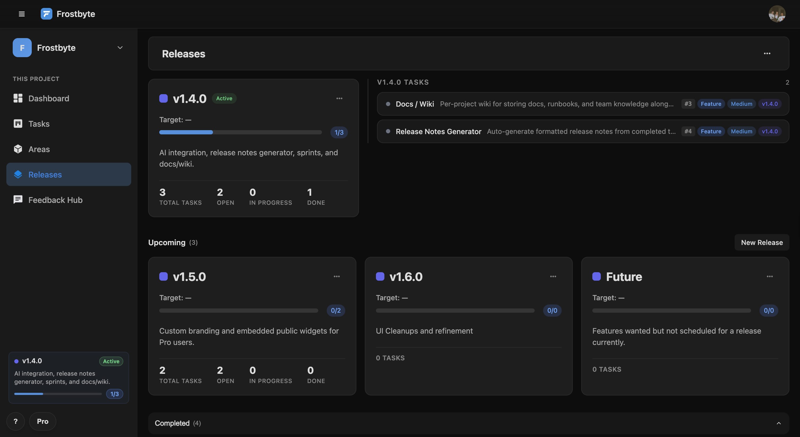The width and height of the screenshot is (800, 437).
Task: Click the v1.4.0 tag on Release Notes Generator
Action: [770, 131]
